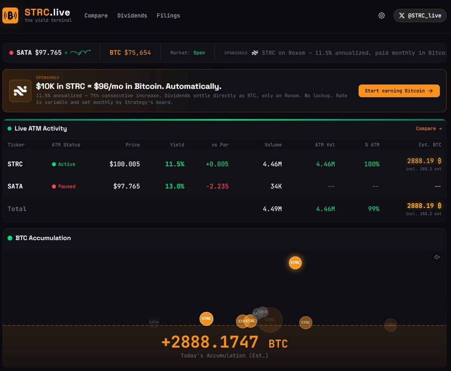Open the @STRC_live X profile button

[x=420, y=15]
